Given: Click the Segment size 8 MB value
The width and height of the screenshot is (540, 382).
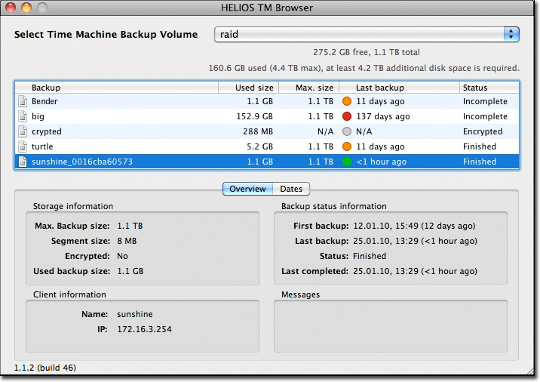Looking at the screenshot, I should pos(127,241).
